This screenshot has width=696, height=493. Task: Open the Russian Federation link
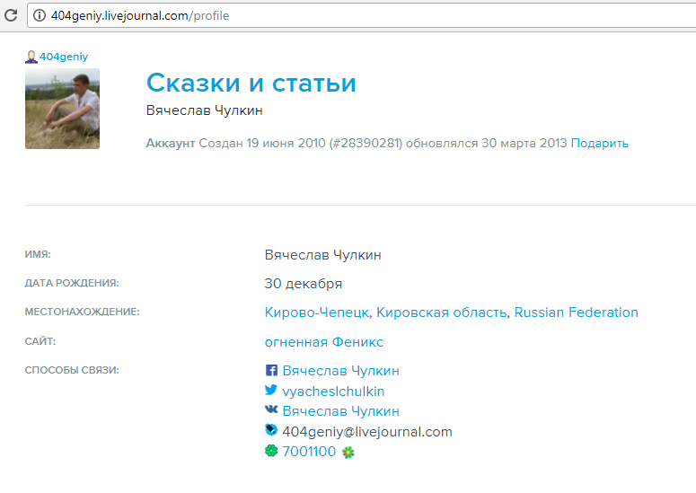pyautogui.click(x=576, y=313)
